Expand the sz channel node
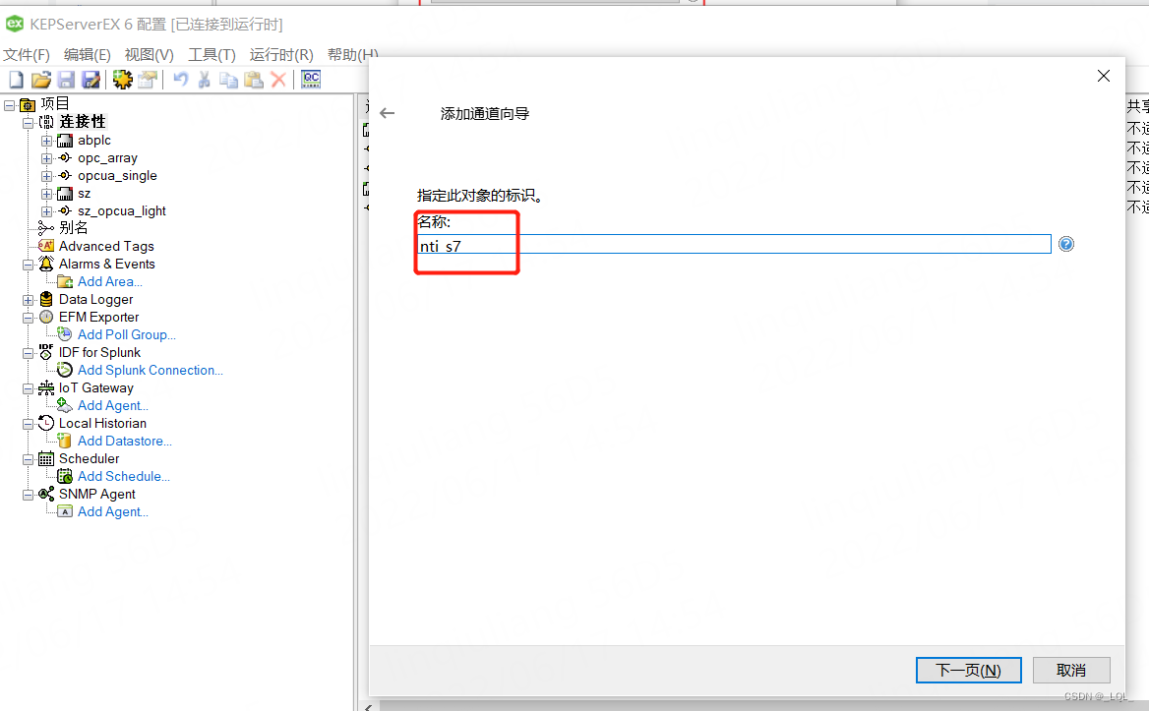 [46, 194]
